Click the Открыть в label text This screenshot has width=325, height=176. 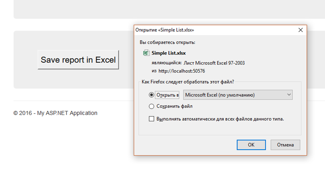point(168,95)
